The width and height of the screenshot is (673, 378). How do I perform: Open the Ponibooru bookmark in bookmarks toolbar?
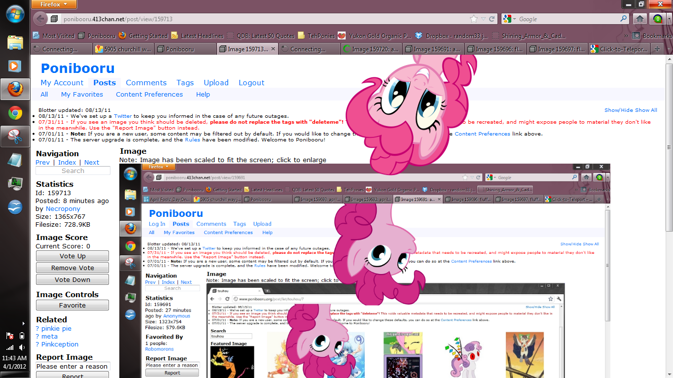coord(97,35)
